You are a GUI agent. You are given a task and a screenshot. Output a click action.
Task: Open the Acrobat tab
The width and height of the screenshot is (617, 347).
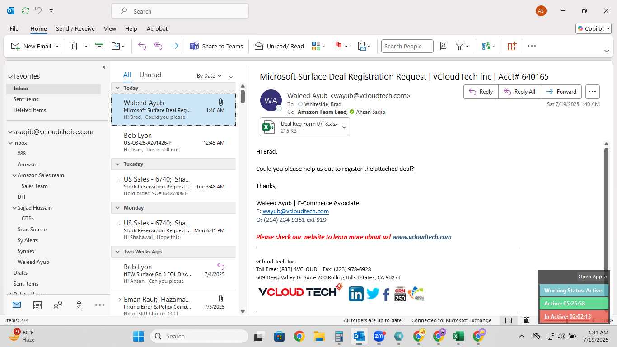pos(157,28)
